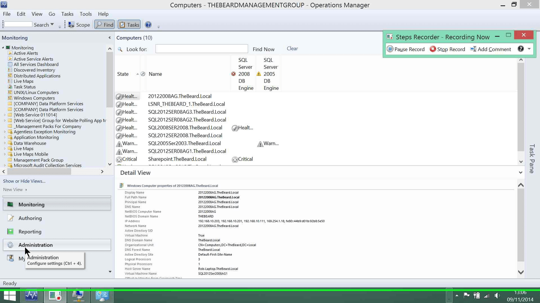Click Pause Record in Steps Recorder
Viewport: 540px width, 303px height.
(x=406, y=49)
